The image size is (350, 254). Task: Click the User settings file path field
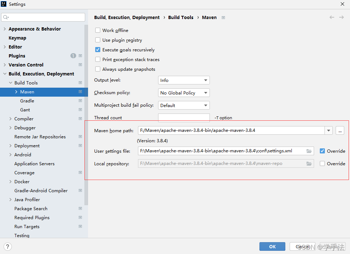point(226,151)
